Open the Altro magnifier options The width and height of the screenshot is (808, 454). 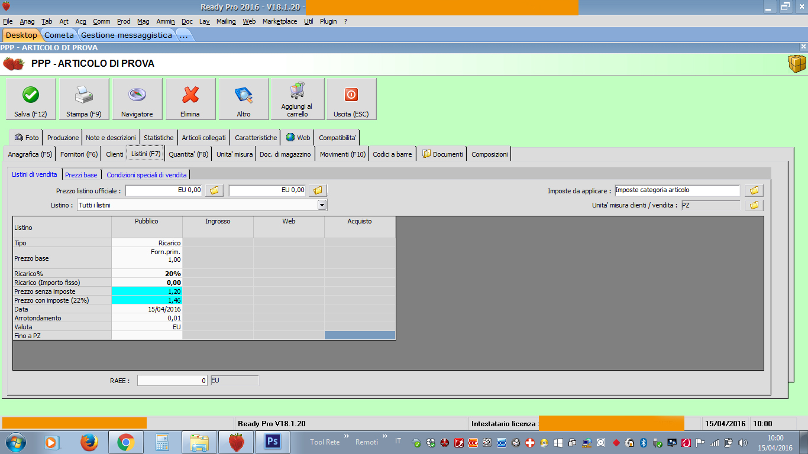click(x=244, y=99)
